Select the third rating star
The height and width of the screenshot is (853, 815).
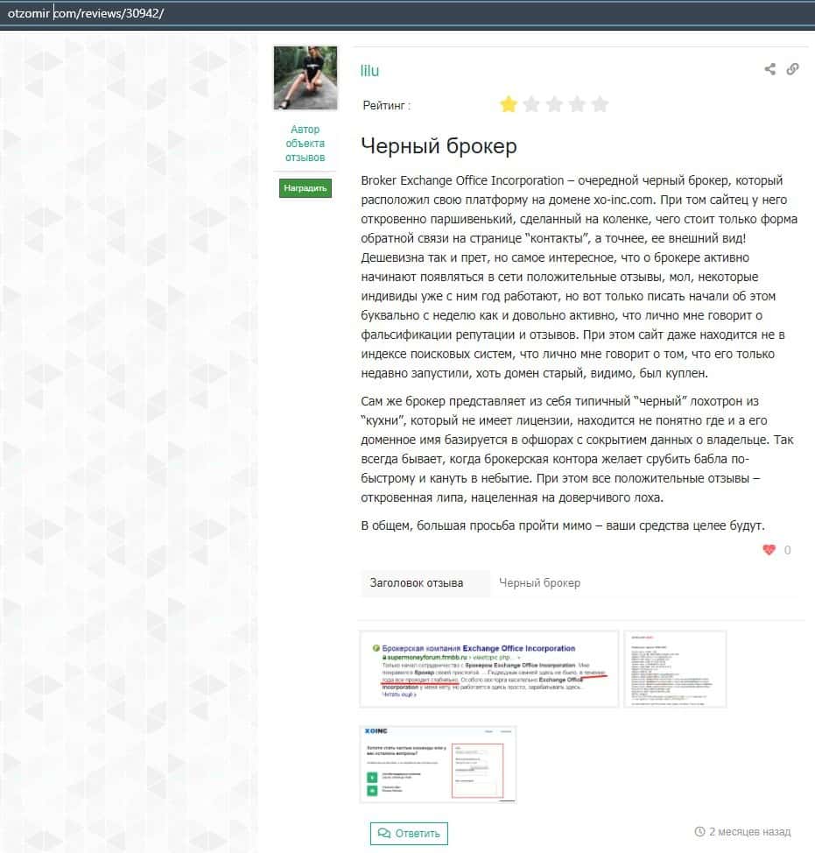[x=555, y=104]
